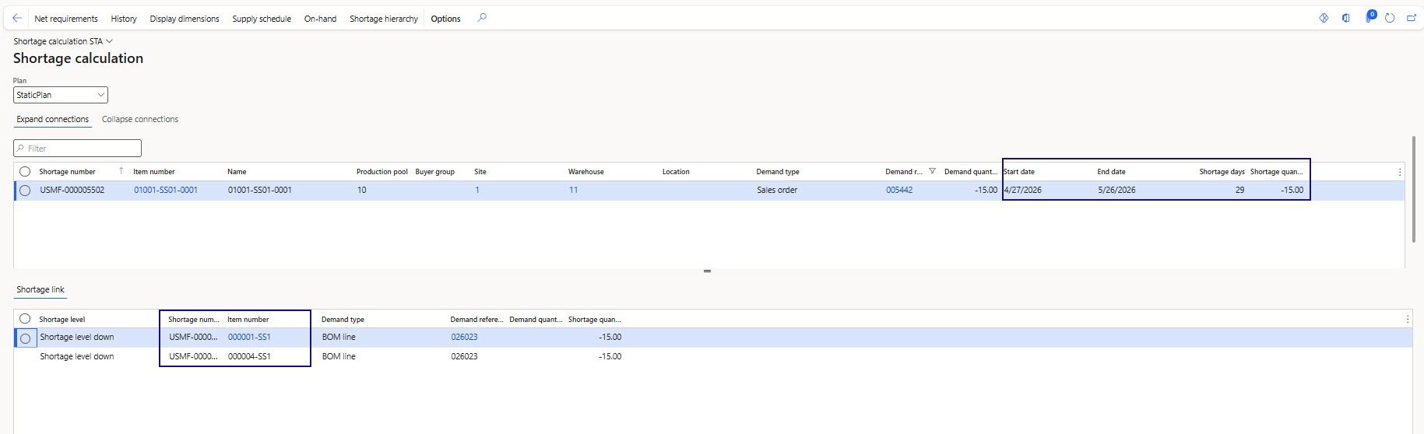Viewport: 1424px width, 434px height.
Task: Toggle select-all circle in upper grid header
Action: pyautogui.click(x=25, y=171)
